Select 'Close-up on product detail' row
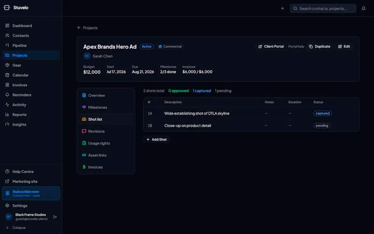 [x=251, y=125]
